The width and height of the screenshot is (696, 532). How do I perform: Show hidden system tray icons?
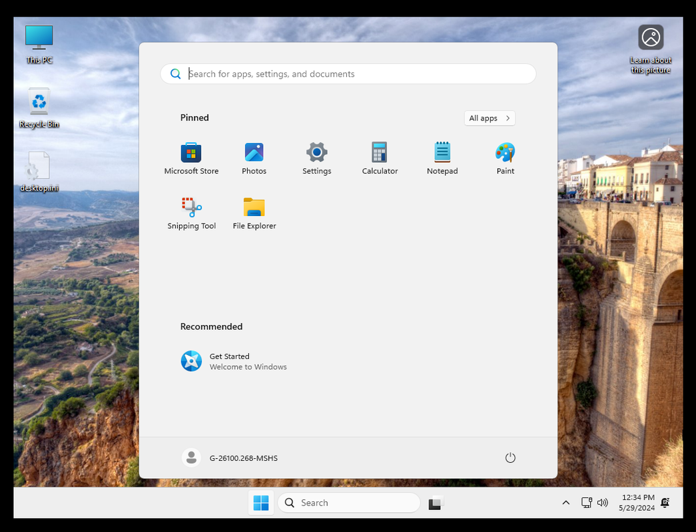pos(566,502)
